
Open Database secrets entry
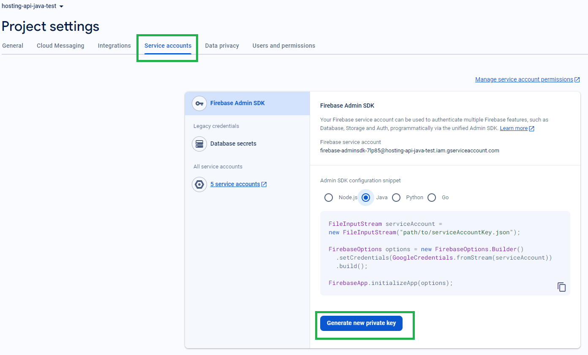pyautogui.click(x=233, y=144)
